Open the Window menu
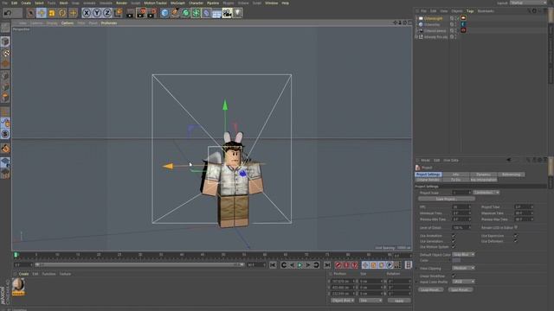The image size is (554, 311). point(271,3)
